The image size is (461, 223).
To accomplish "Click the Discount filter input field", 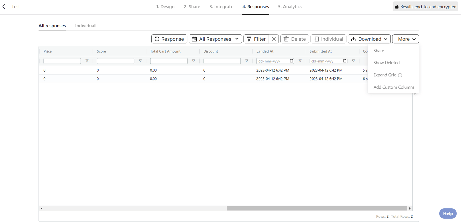I will click(222, 61).
